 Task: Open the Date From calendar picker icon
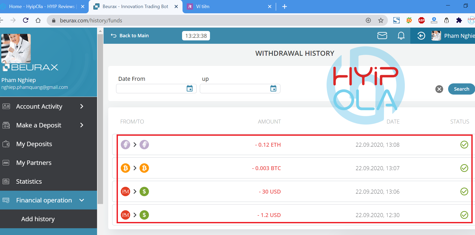tap(190, 89)
